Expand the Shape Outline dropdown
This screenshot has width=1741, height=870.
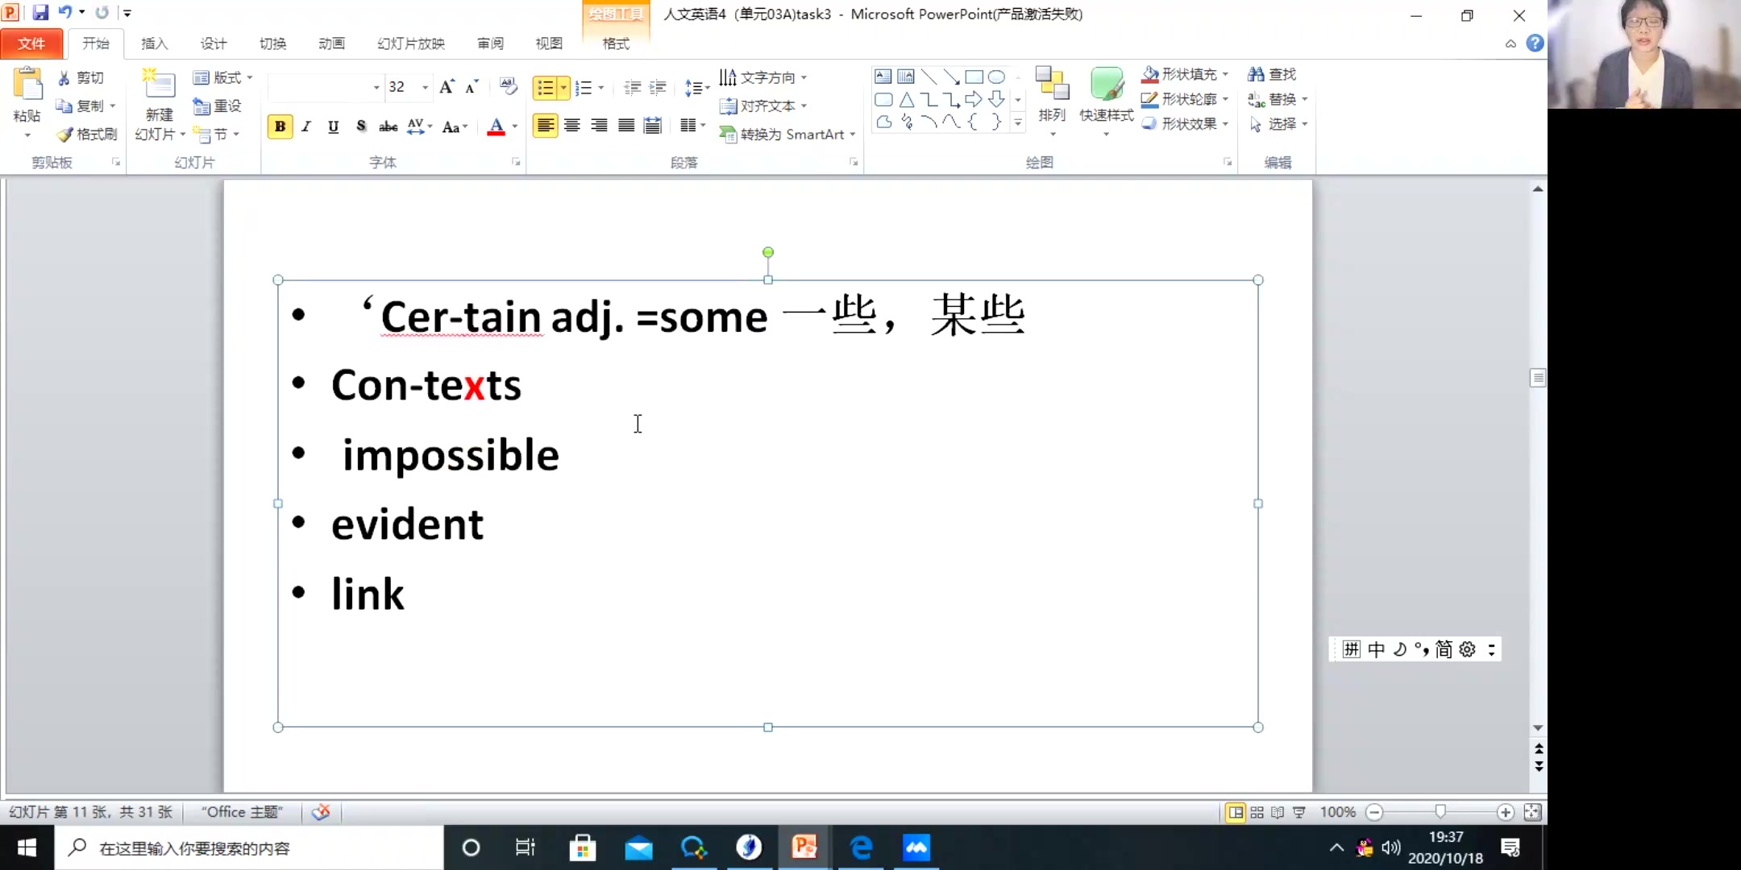point(1225,99)
